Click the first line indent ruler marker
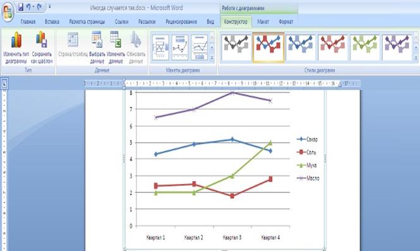 124,81
